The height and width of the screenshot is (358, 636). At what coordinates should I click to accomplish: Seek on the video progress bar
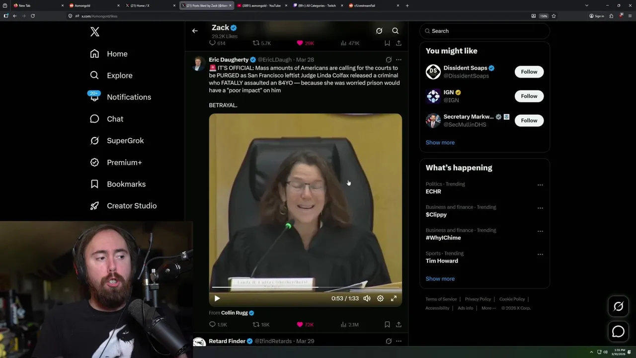click(x=306, y=287)
